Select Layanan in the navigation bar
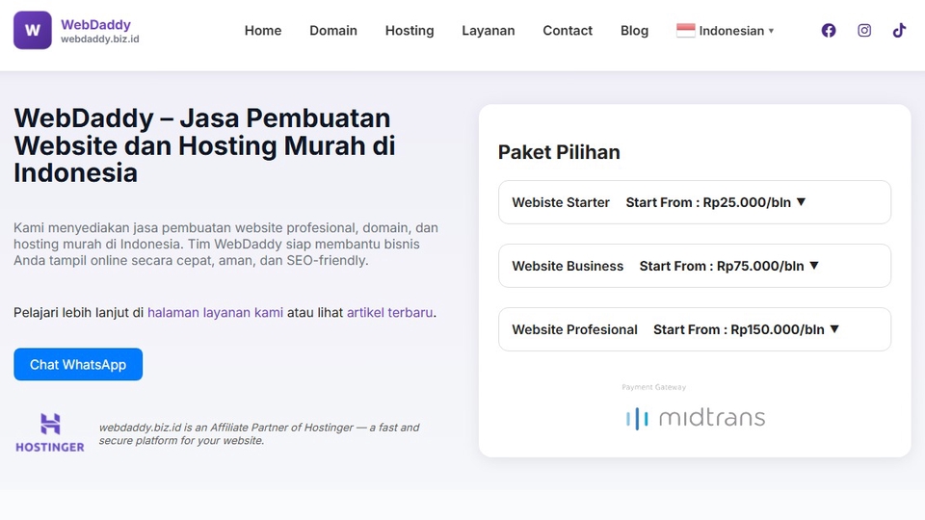This screenshot has width=925, height=520. (x=489, y=31)
